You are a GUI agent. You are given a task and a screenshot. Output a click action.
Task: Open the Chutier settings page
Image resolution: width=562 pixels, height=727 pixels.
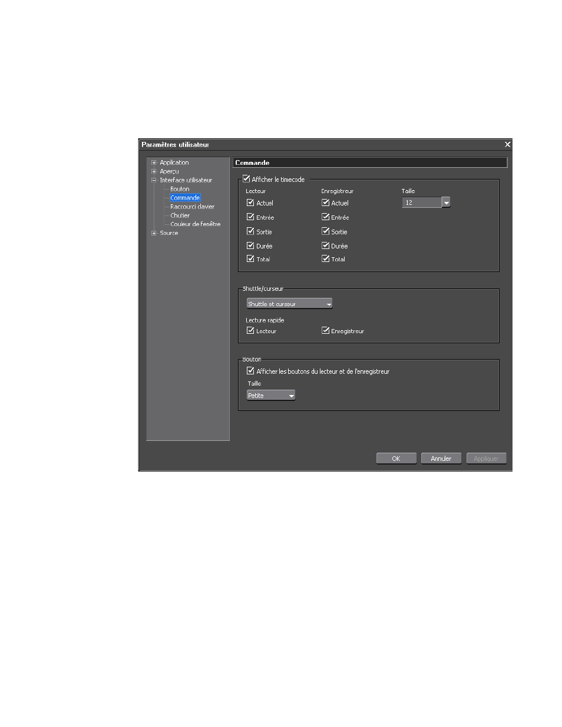(180, 215)
